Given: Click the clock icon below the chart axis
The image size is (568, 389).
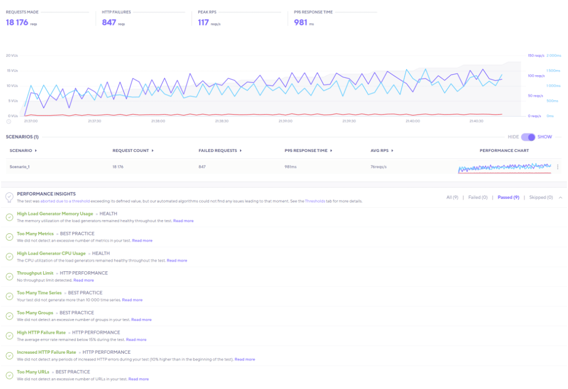Looking at the screenshot, I should pyautogui.click(x=9, y=121).
